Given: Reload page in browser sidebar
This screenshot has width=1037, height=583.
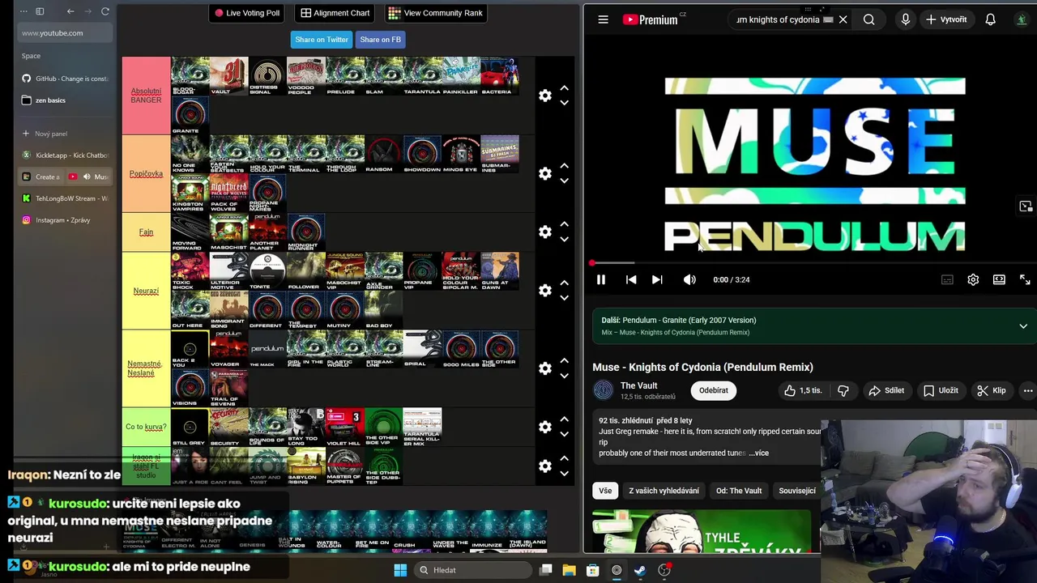Looking at the screenshot, I should (x=105, y=11).
